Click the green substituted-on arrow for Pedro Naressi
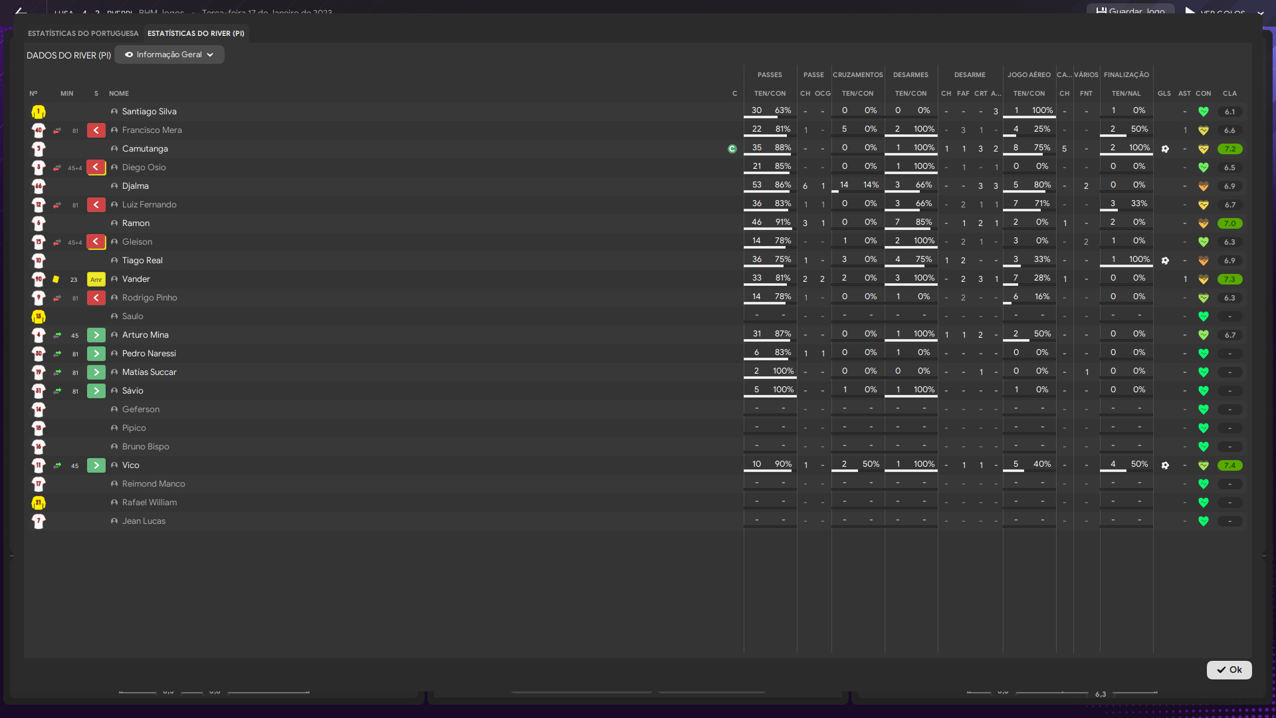The height and width of the screenshot is (718, 1276). 96,354
